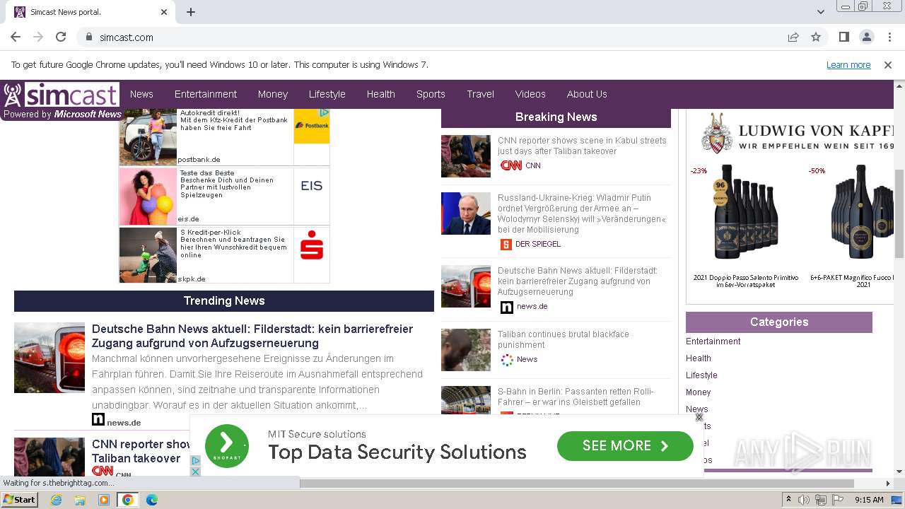
Task: Click the SEE MORE ad button
Action: (625, 446)
